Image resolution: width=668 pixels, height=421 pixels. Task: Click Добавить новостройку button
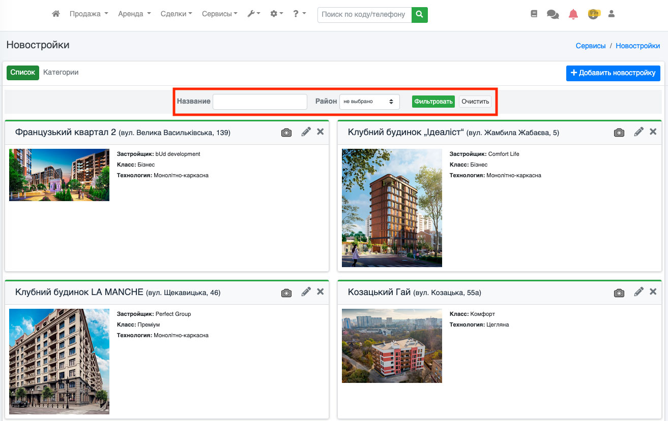coord(613,73)
